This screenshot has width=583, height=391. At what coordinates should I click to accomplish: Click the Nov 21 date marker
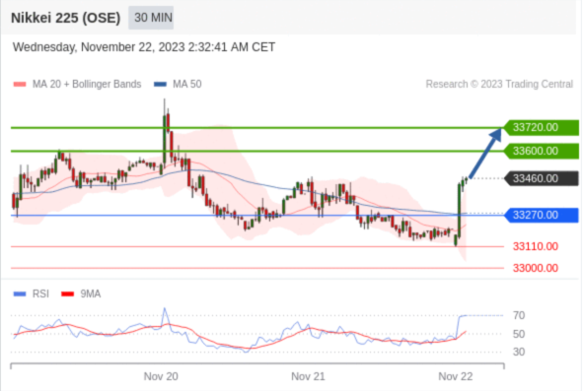(308, 376)
